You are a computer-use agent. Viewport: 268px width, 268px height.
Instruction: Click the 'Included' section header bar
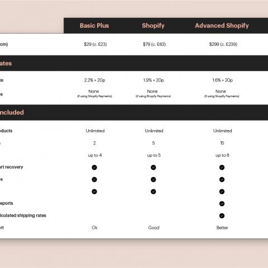[x=134, y=112]
